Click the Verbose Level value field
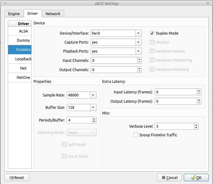213x184 pixels. coord(174,126)
